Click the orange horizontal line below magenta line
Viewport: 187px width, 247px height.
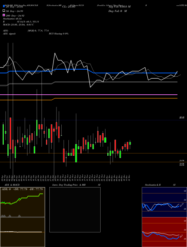[89, 98]
